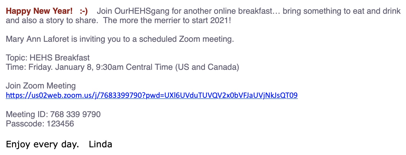Click the phrase "scheduled Zoom meeting"
406x155 pixels.
click(186, 39)
